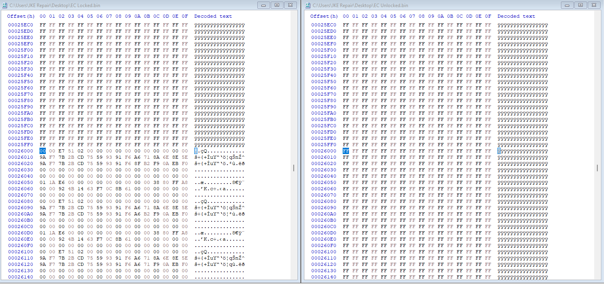
Task: Click decoded text of row 00026120 in EC Locked
Action: (x=219, y=264)
